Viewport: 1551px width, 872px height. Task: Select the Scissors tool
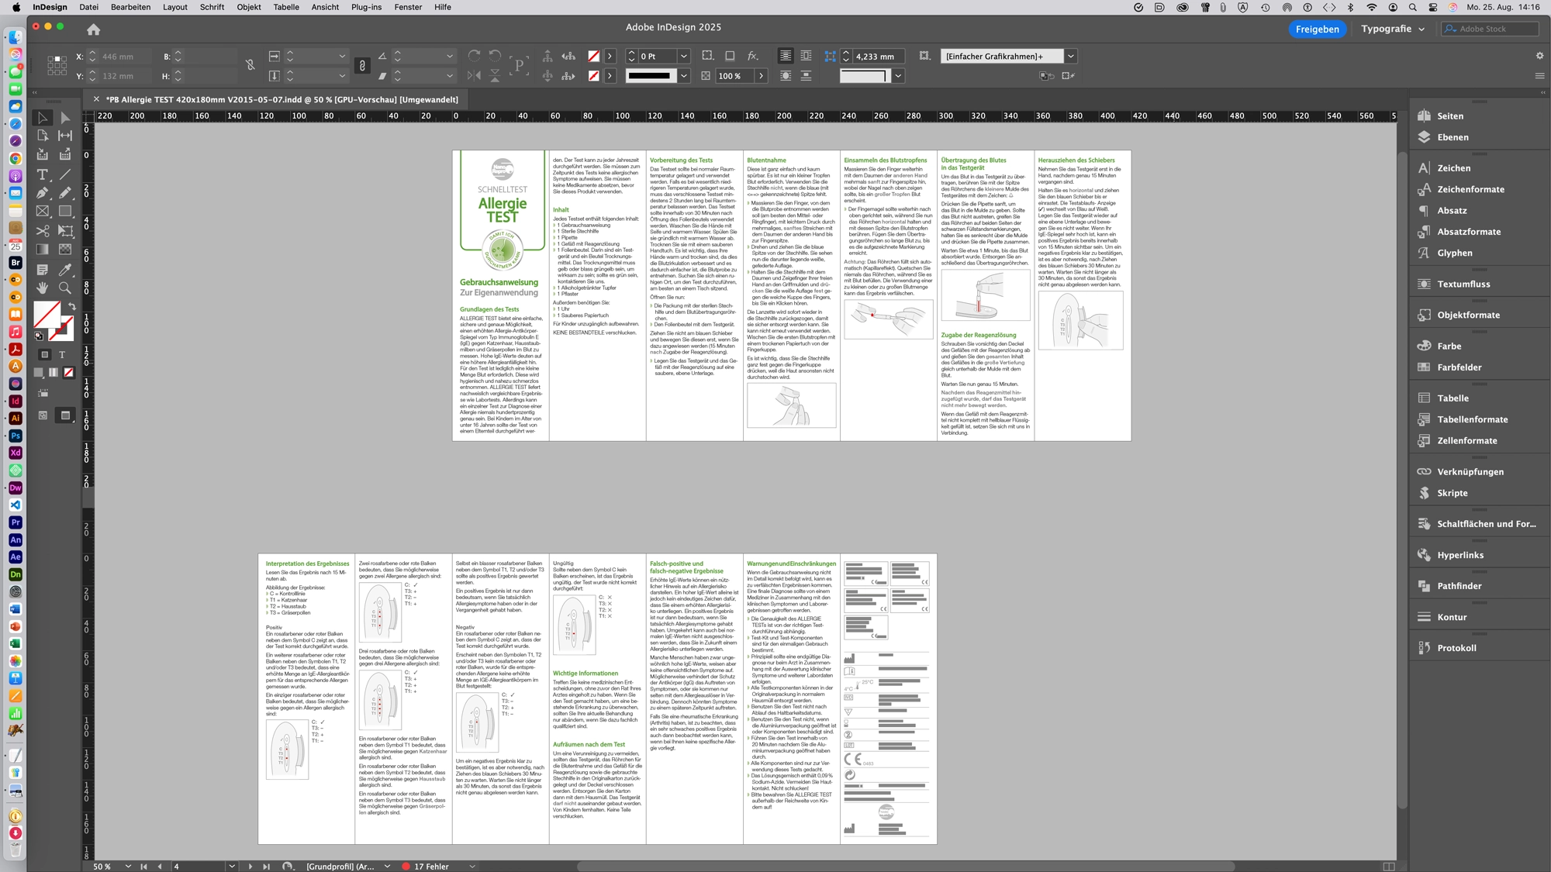click(x=43, y=230)
